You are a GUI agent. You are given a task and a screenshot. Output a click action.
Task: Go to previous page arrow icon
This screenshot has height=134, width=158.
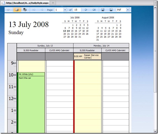point(42,10)
